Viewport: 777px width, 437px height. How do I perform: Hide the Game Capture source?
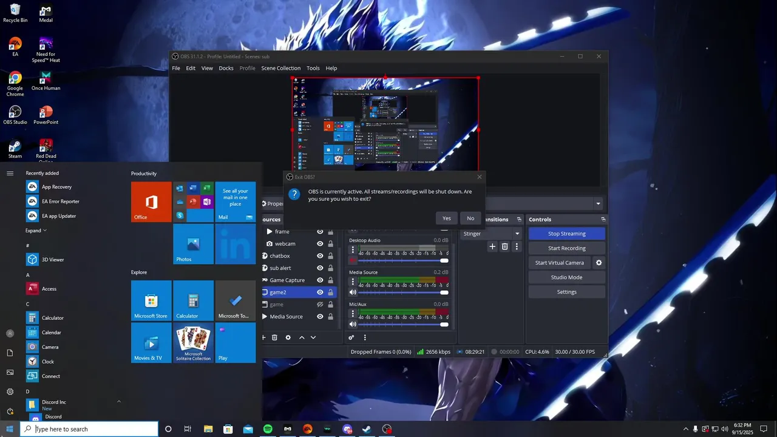(320, 280)
